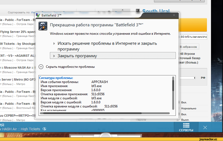This screenshot has width=223, height=141.
Task: Select "ENT- ~VS~ =AGAINST AL" server row
Action: (17, 58)
